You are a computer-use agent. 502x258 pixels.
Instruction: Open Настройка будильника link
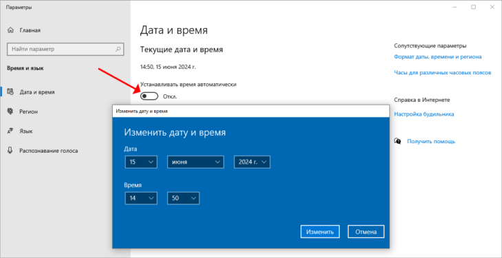point(424,114)
